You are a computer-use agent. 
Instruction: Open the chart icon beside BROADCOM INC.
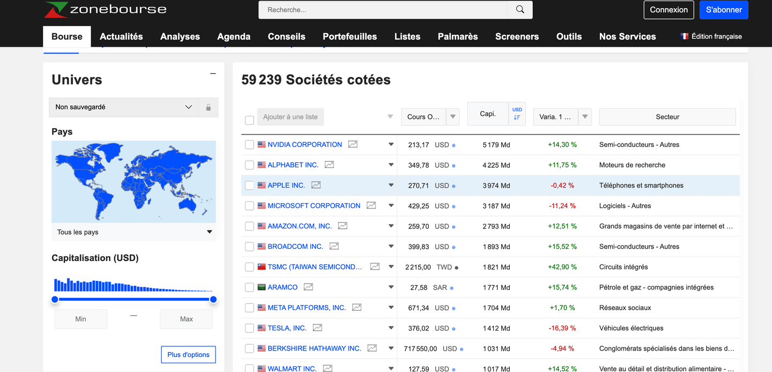(x=334, y=246)
